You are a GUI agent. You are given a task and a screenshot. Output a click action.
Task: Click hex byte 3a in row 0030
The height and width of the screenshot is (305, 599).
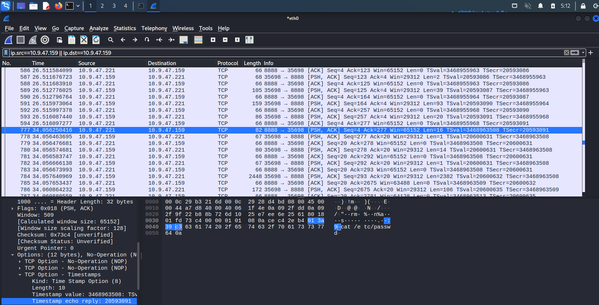(321, 221)
